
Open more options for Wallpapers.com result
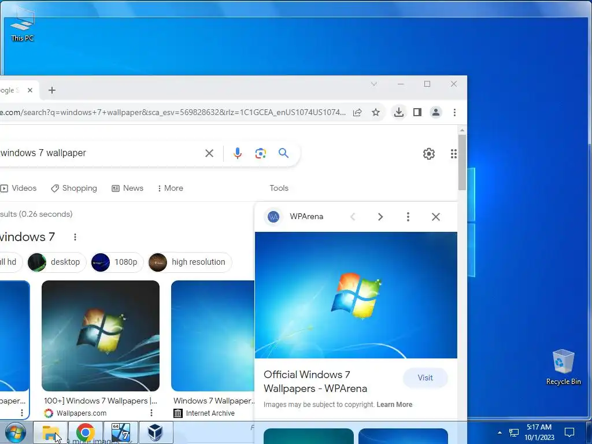click(151, 413)
